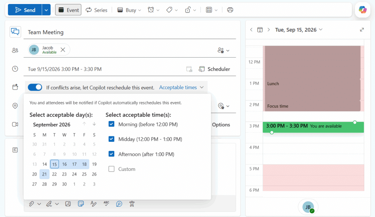Click the clock icon beside the date
This screenshot has width=375, height=217.
point(15,69)
